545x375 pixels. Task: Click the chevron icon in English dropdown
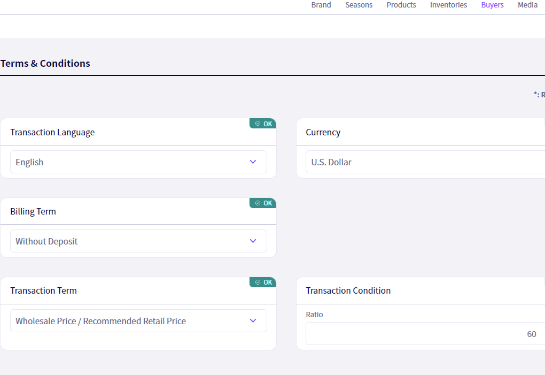253,162
